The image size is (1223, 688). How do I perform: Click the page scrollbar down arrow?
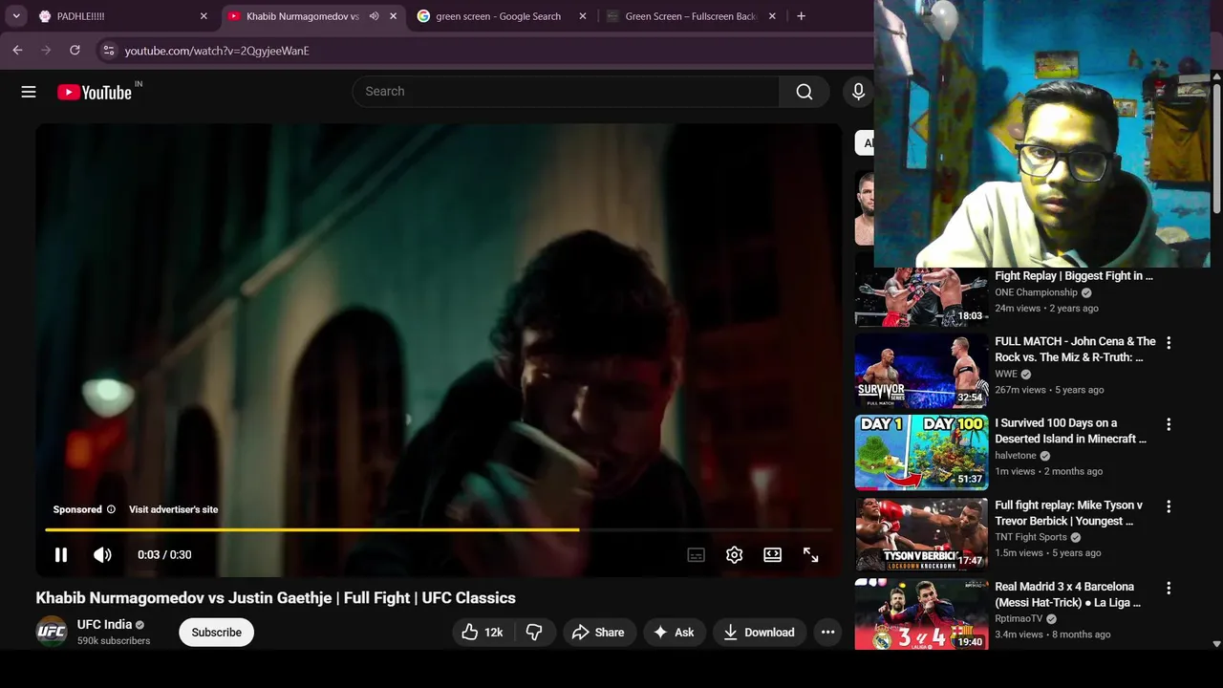(x=1216, y=645)
